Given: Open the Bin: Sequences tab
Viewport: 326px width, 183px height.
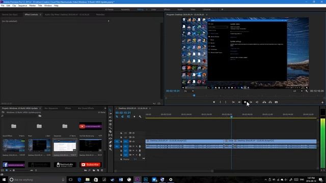Looking at the screenshot, I should coord(51,108).
